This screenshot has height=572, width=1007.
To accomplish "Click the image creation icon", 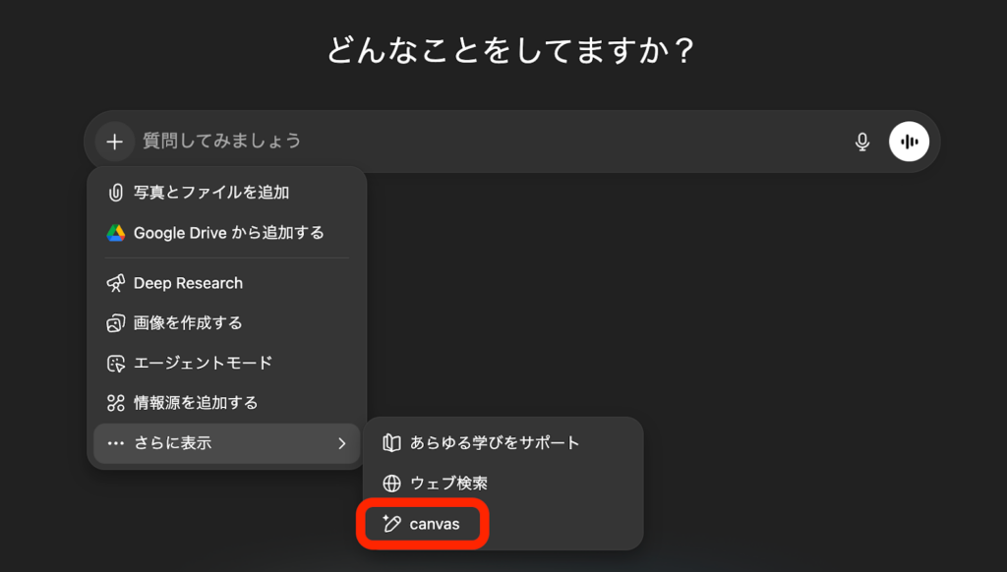I will [x=116, y=323].
